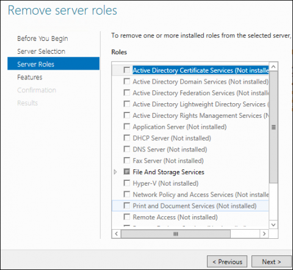Screen dimensions: 293x270
Task: Check Active Directory Federation Services checkbox
Action: (x=127, y=93)
